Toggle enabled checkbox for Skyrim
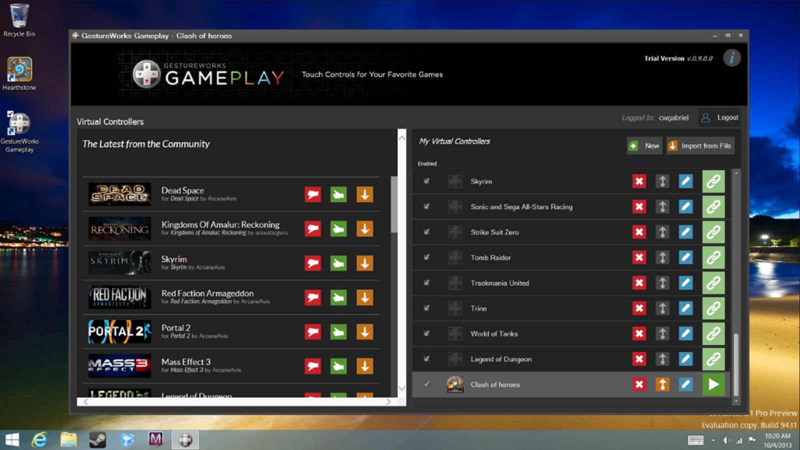800x450 pixels. pyautogui.click(x=426, y=181)
